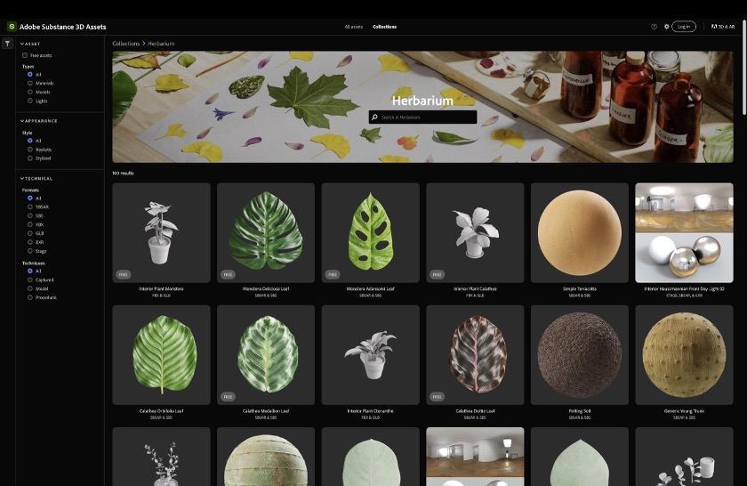Select Model technique filter
The height and width of the screenshot is (486, 747).
[30, 288]
